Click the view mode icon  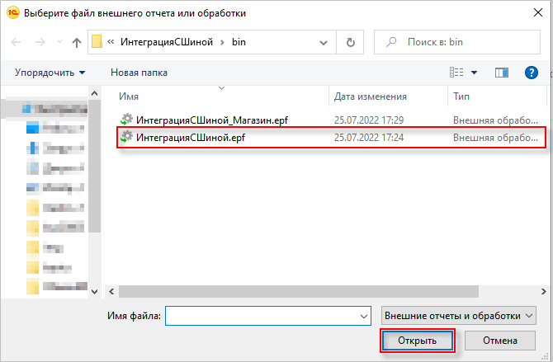(457, 73)
